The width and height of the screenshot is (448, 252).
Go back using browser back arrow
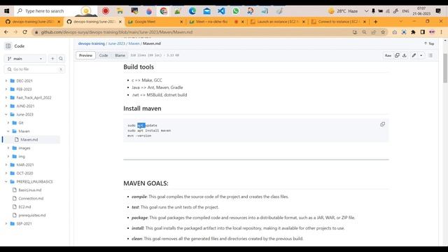[6, 32]
